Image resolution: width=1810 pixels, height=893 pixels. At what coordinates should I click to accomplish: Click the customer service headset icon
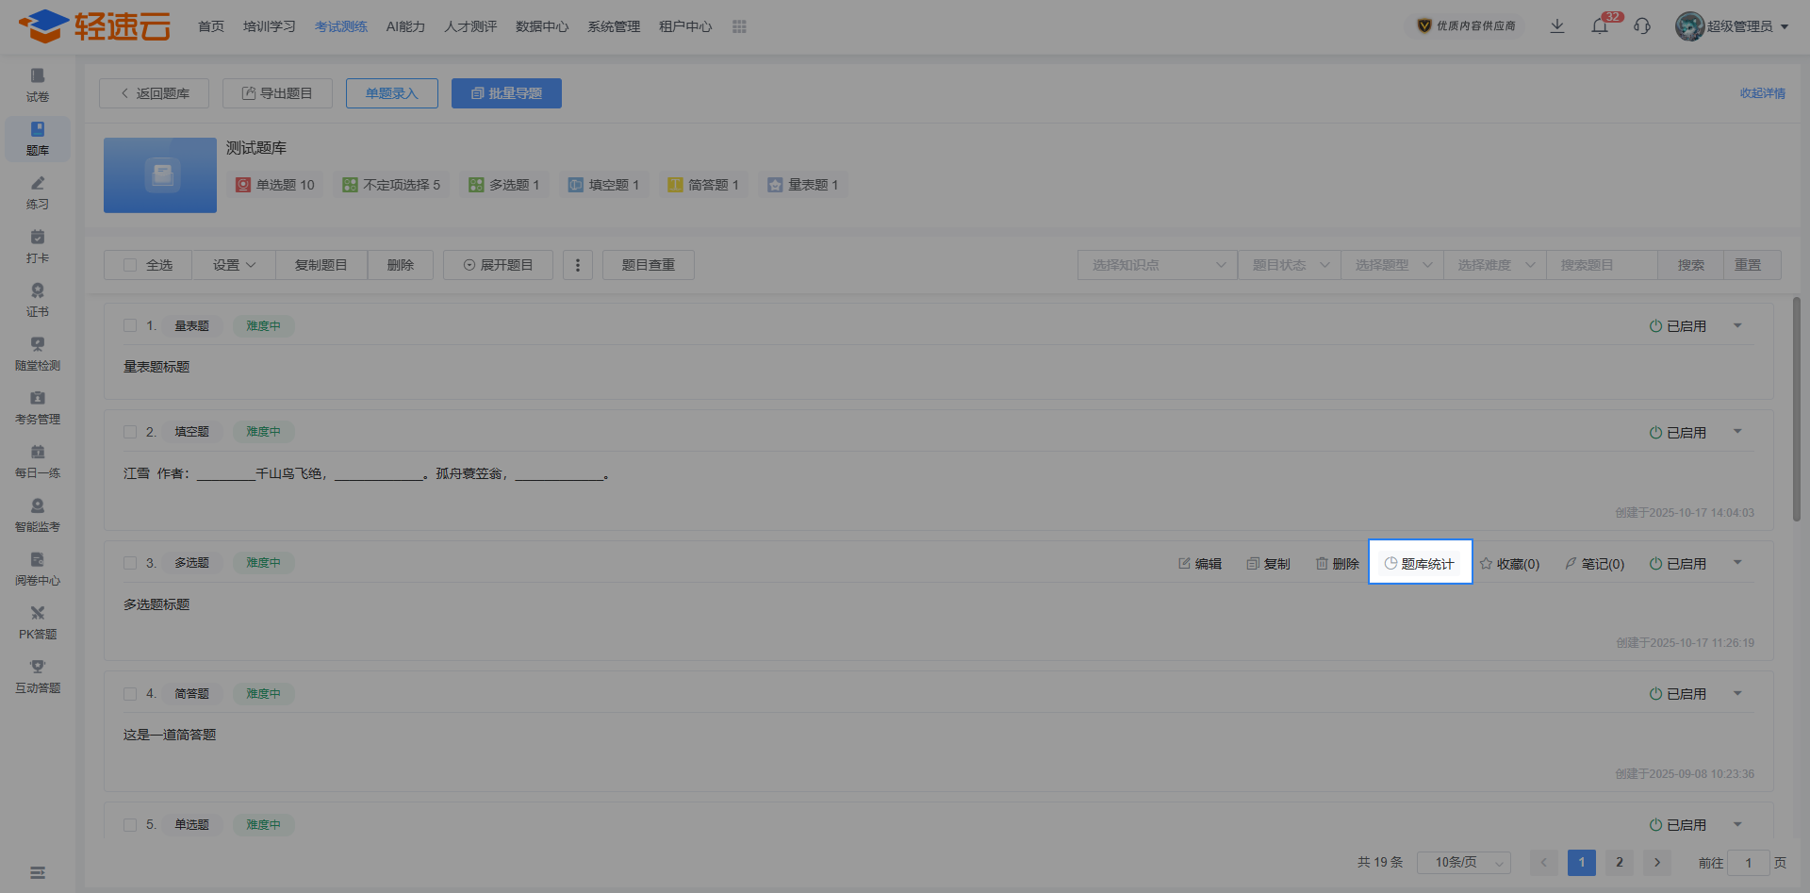[1642, 26]
